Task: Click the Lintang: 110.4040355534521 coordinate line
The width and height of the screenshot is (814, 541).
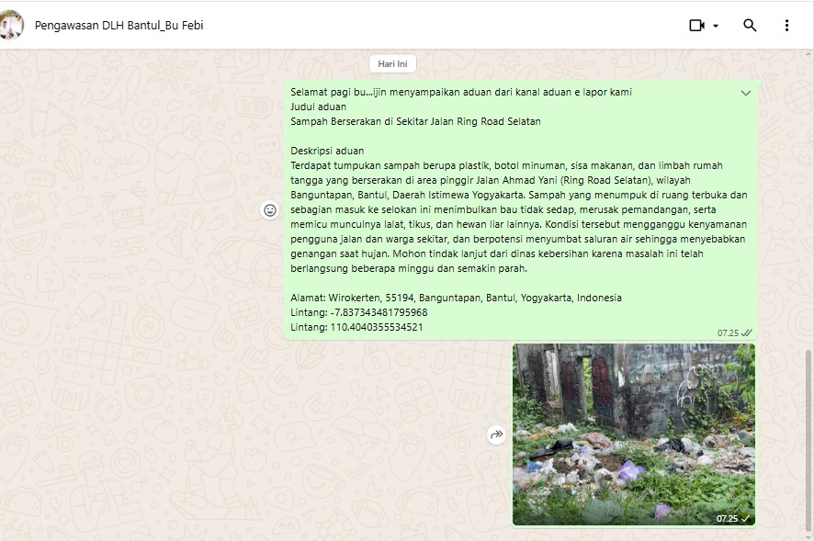Action: [x=356, y=327]
